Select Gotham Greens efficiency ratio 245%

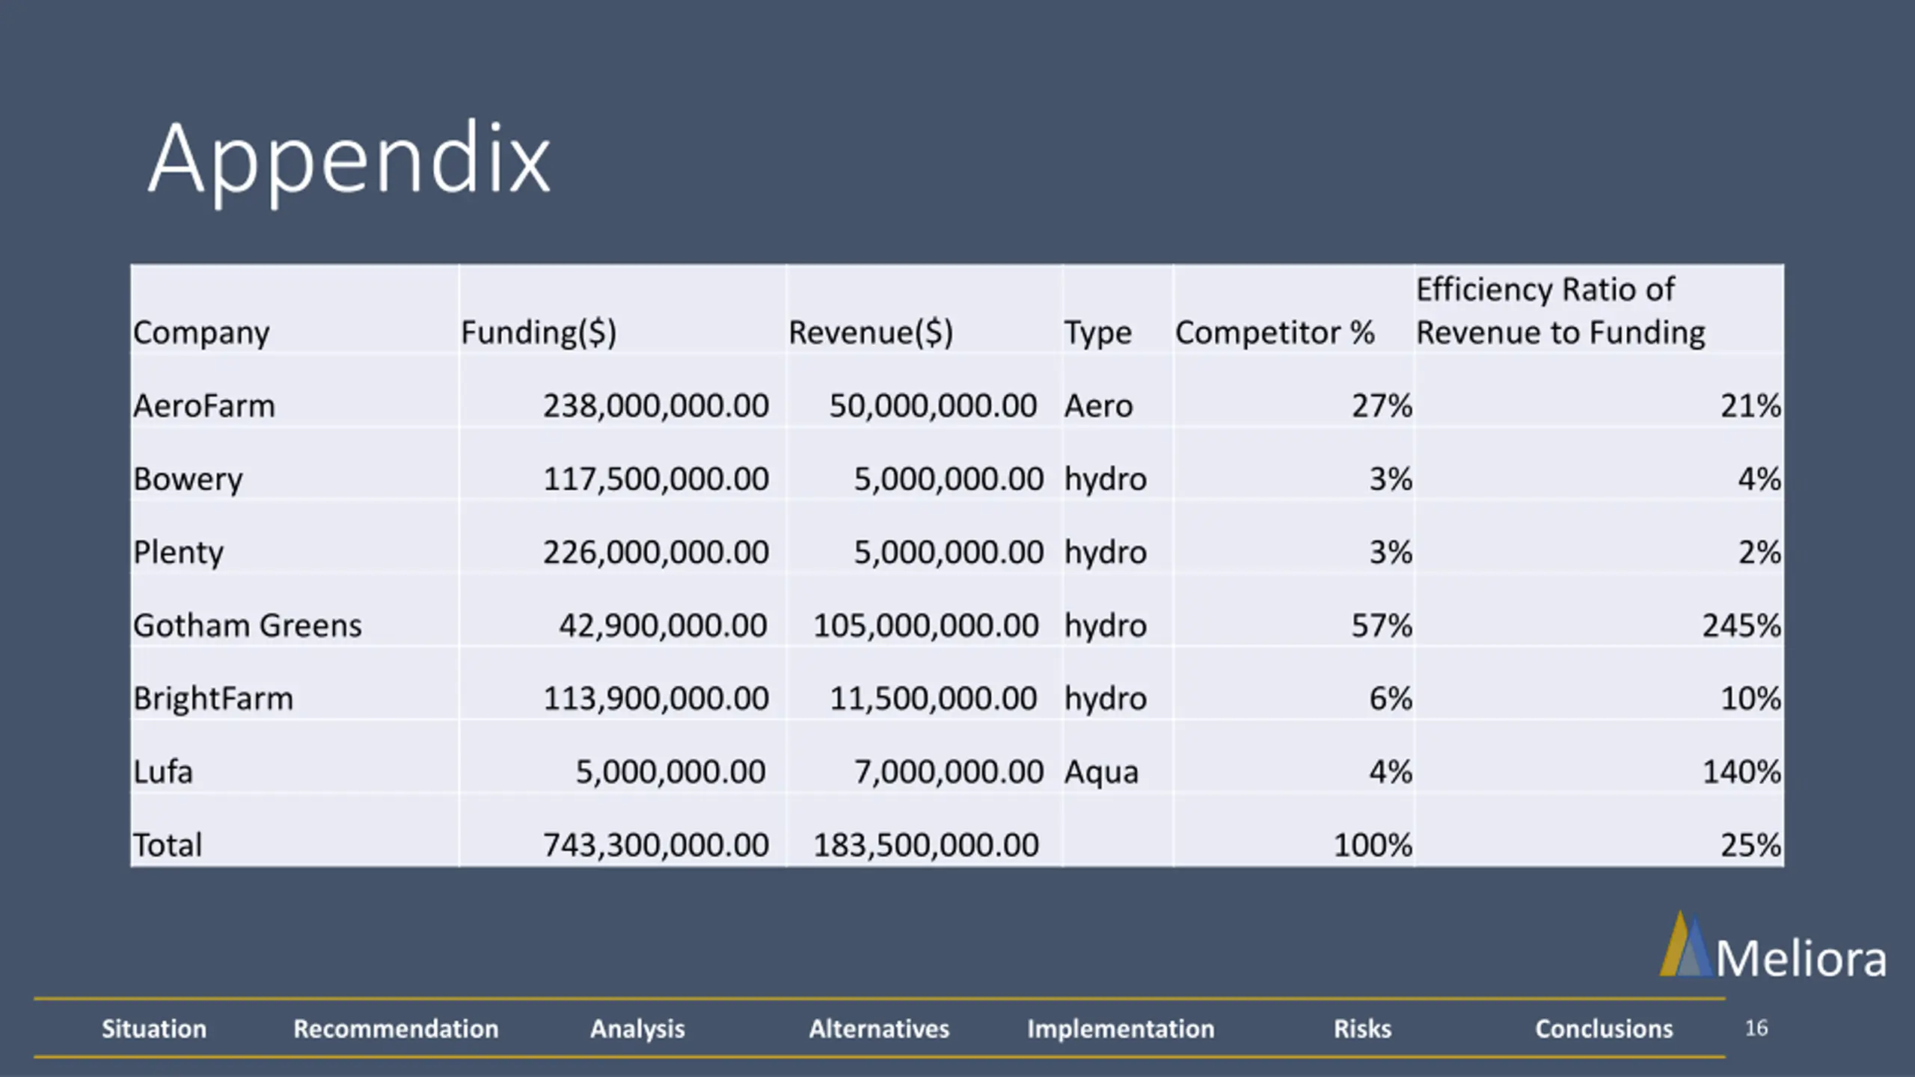coord(1741,625)
